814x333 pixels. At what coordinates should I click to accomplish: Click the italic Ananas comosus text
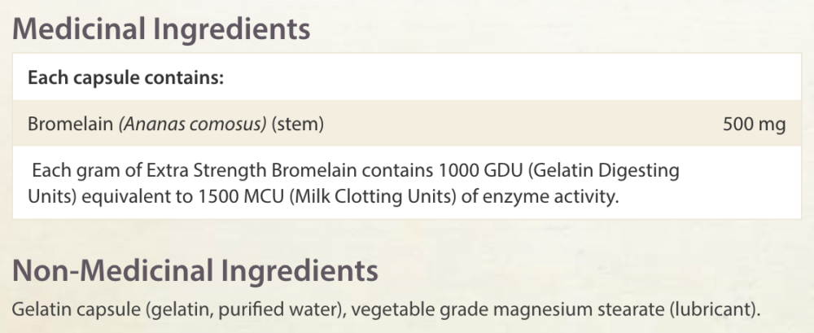coord(193,124)
